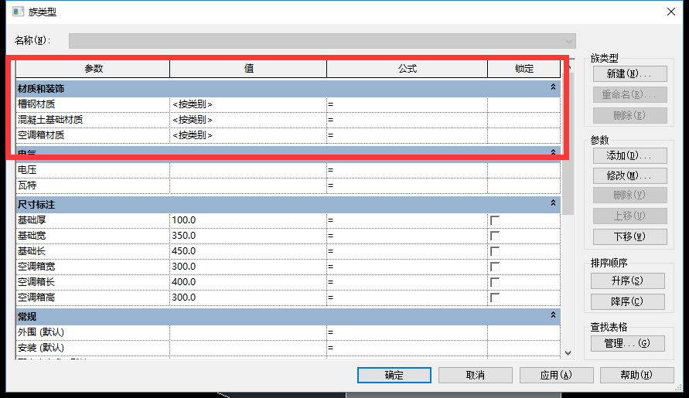
Task: Toggle the lock checkbox for 空调箱长
Action: click(495, 282)
